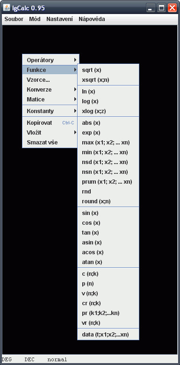Insert the abs (x) function
Viewport: 180px width, 365px height.
coord(108,122)
